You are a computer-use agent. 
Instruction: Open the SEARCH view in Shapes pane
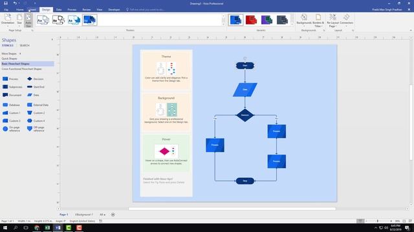tap(25, 46)
